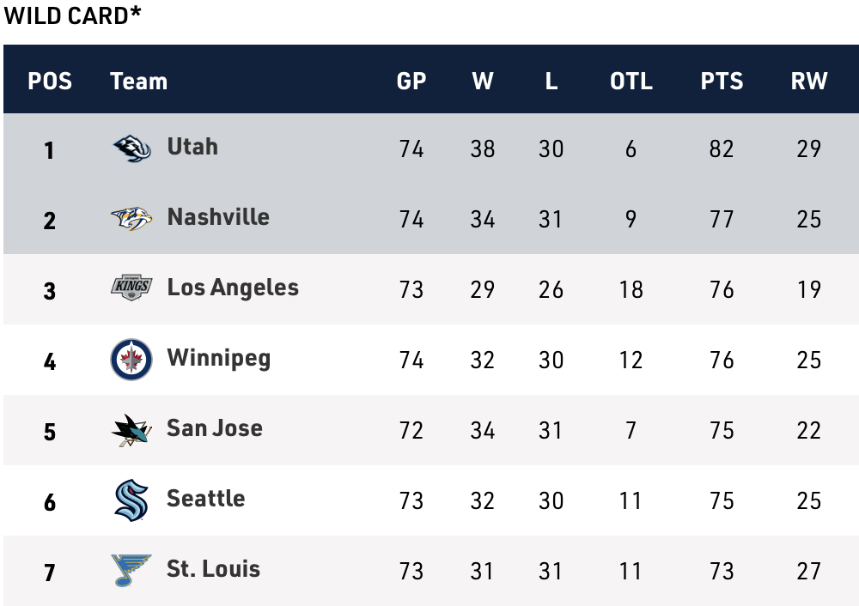This screenshot has height=606, width=859.
Task: Click the WILD CARD section heading
Action: (x=72, y=15)
